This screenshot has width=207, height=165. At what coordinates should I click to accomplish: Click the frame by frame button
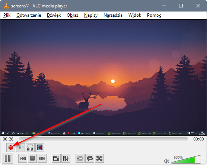click(x=40, y=148)
